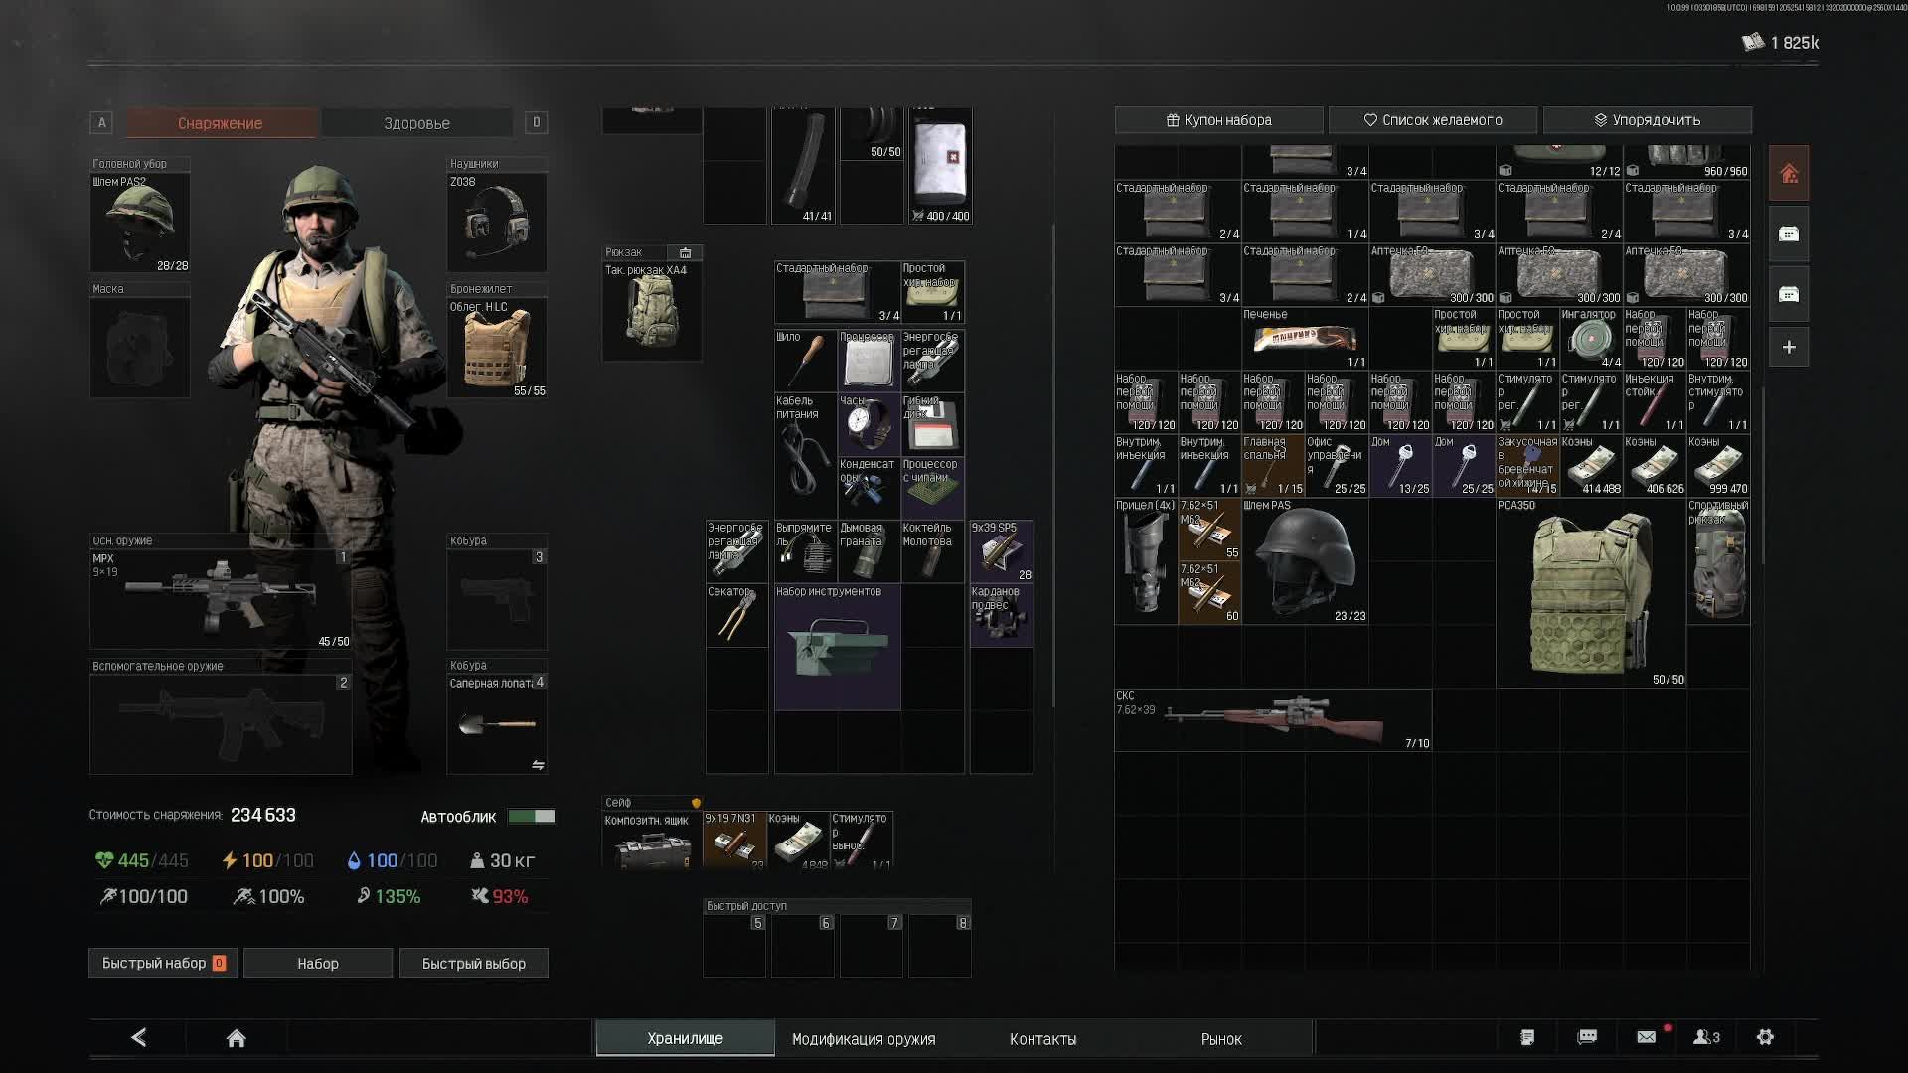Viewport: 1908px width, 1073px height.
Task: Click the backpack inventory scrollbar
Action: (1053, 467)
